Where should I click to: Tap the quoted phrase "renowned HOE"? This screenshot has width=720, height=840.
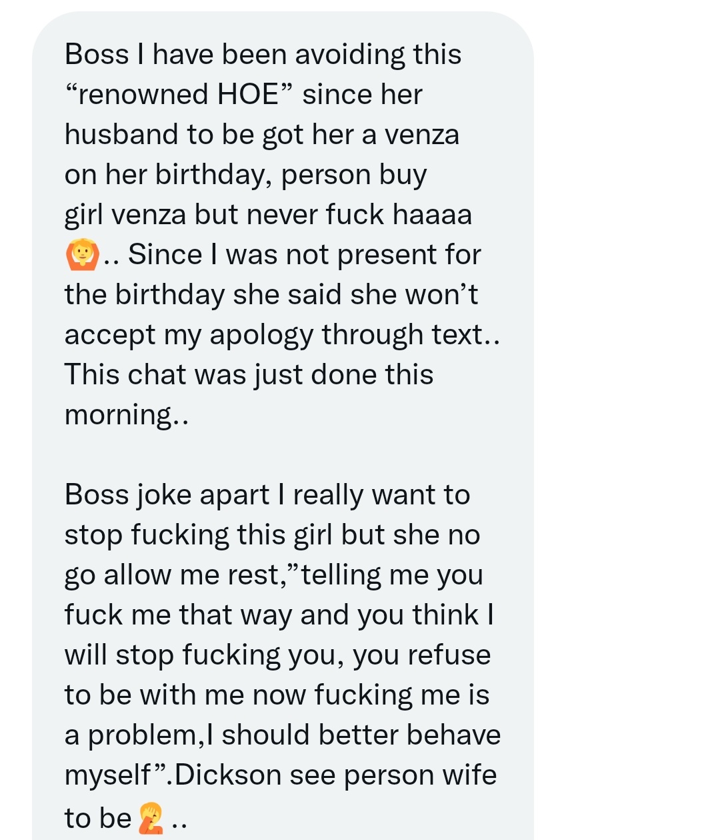179,94
